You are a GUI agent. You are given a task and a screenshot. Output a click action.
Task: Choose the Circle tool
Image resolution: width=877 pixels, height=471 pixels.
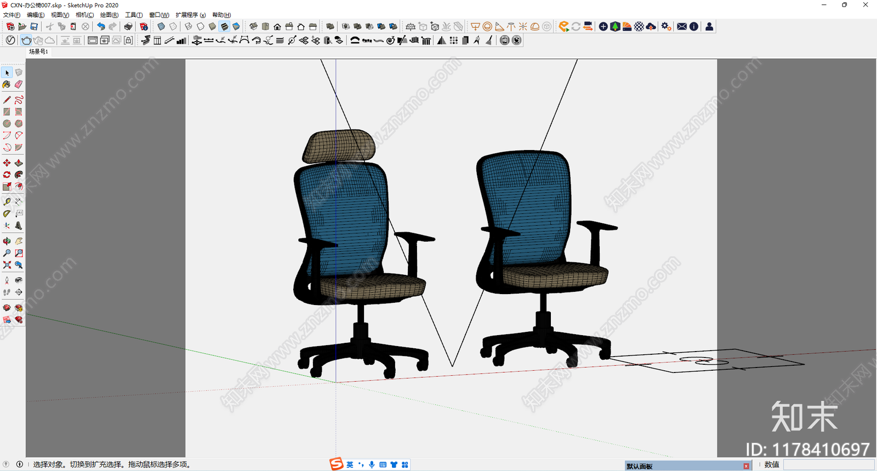click(x=7, y=123)
